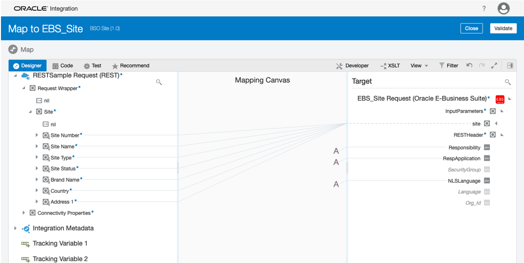Screen dimensions: 524x263
Task: Click the Responsibility abc icon
Action: (487, 148)
